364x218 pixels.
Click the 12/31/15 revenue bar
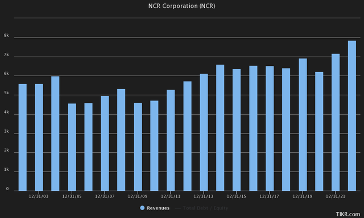click(237, 130)
